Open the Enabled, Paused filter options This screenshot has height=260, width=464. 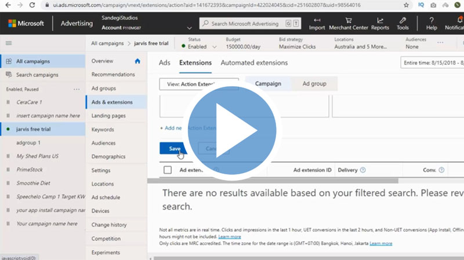click(77, 89)
